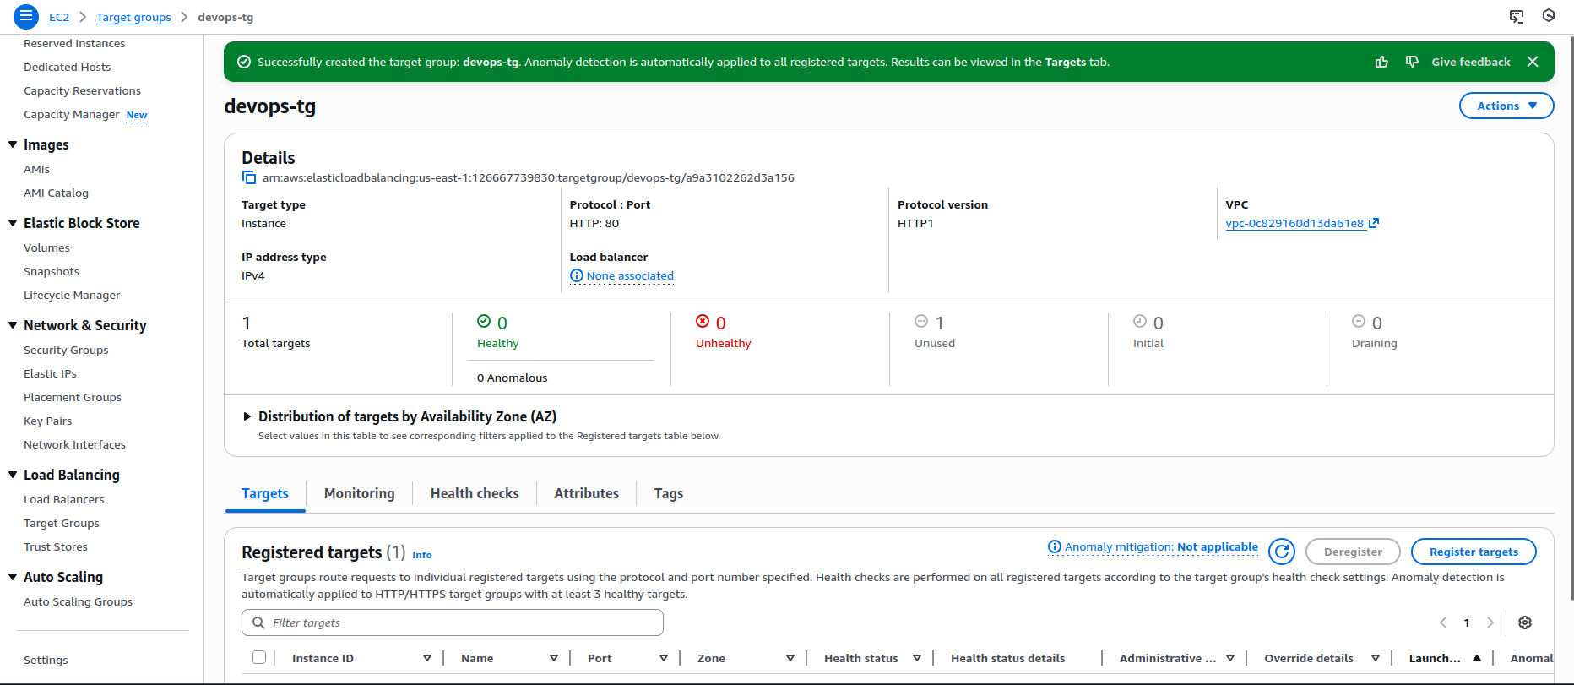Image resolution: width=1574 pixels, height=685 pixels.
Task: Click the Unhealthy red cross icon
Action: coord(703,321)
